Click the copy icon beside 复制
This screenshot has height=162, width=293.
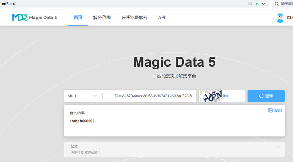click(270, 110)
